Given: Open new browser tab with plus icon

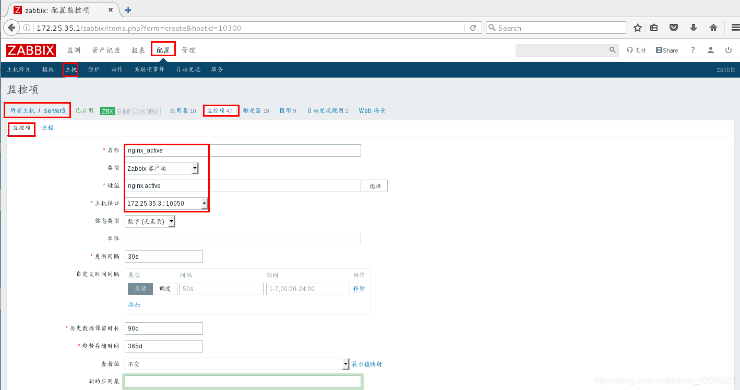Looking at the screenshot, I should [128, 10].
